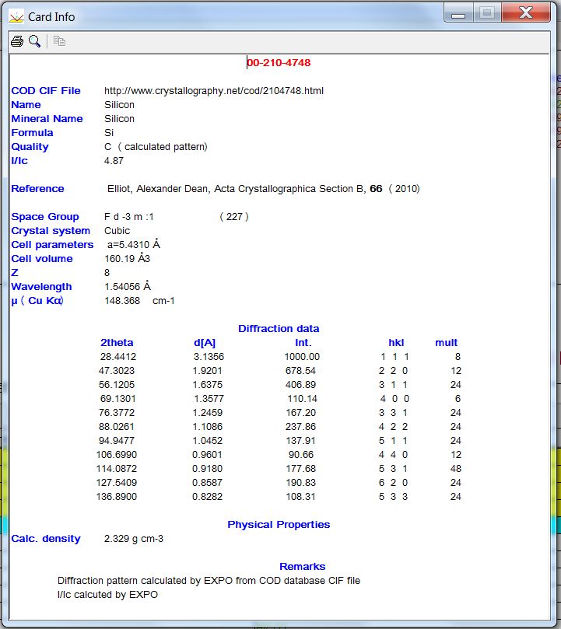
Task: Close the Card Info window
Action: point(525,13)
